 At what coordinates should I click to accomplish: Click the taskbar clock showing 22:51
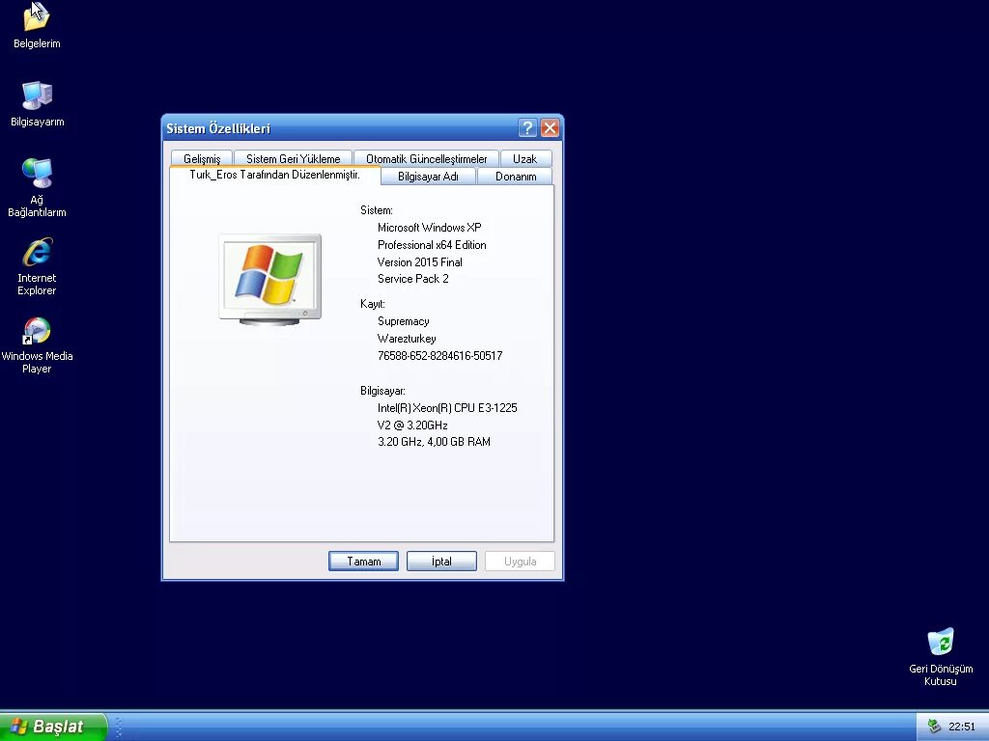click(962, 727)
